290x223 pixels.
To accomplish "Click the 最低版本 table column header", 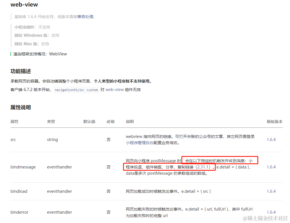I will [x=274, y=122].
